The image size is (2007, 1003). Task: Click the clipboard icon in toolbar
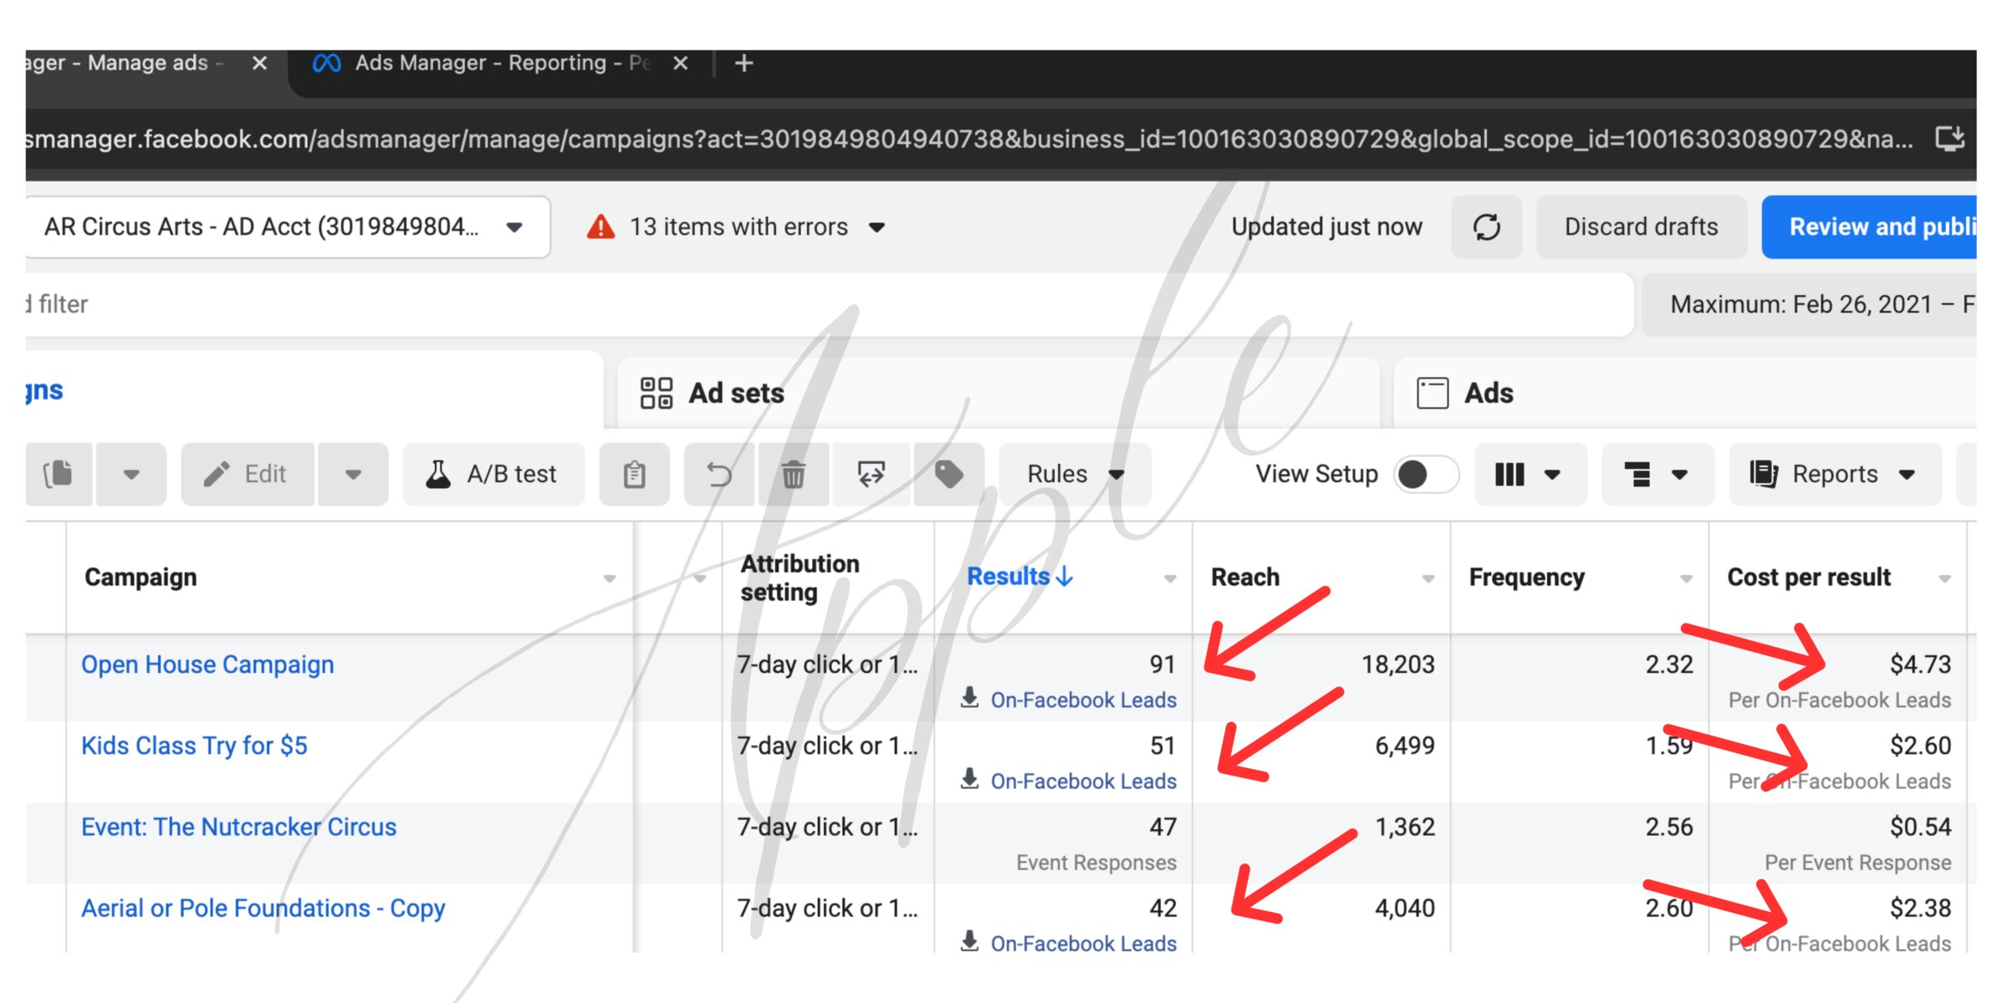pos(634,474)
